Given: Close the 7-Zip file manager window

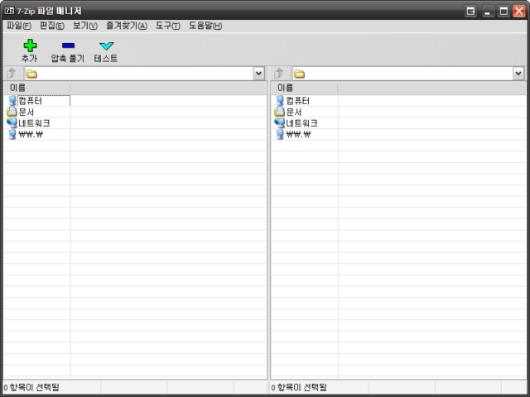Looking at the screenshot, I should pyautogui.click(x=519, y=11).
